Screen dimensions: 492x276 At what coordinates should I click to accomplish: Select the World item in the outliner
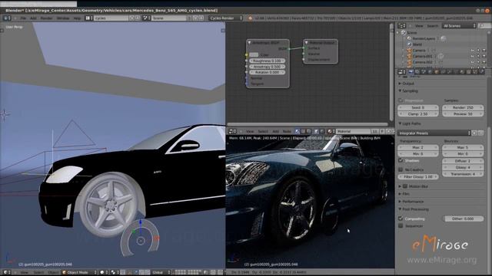417,44
